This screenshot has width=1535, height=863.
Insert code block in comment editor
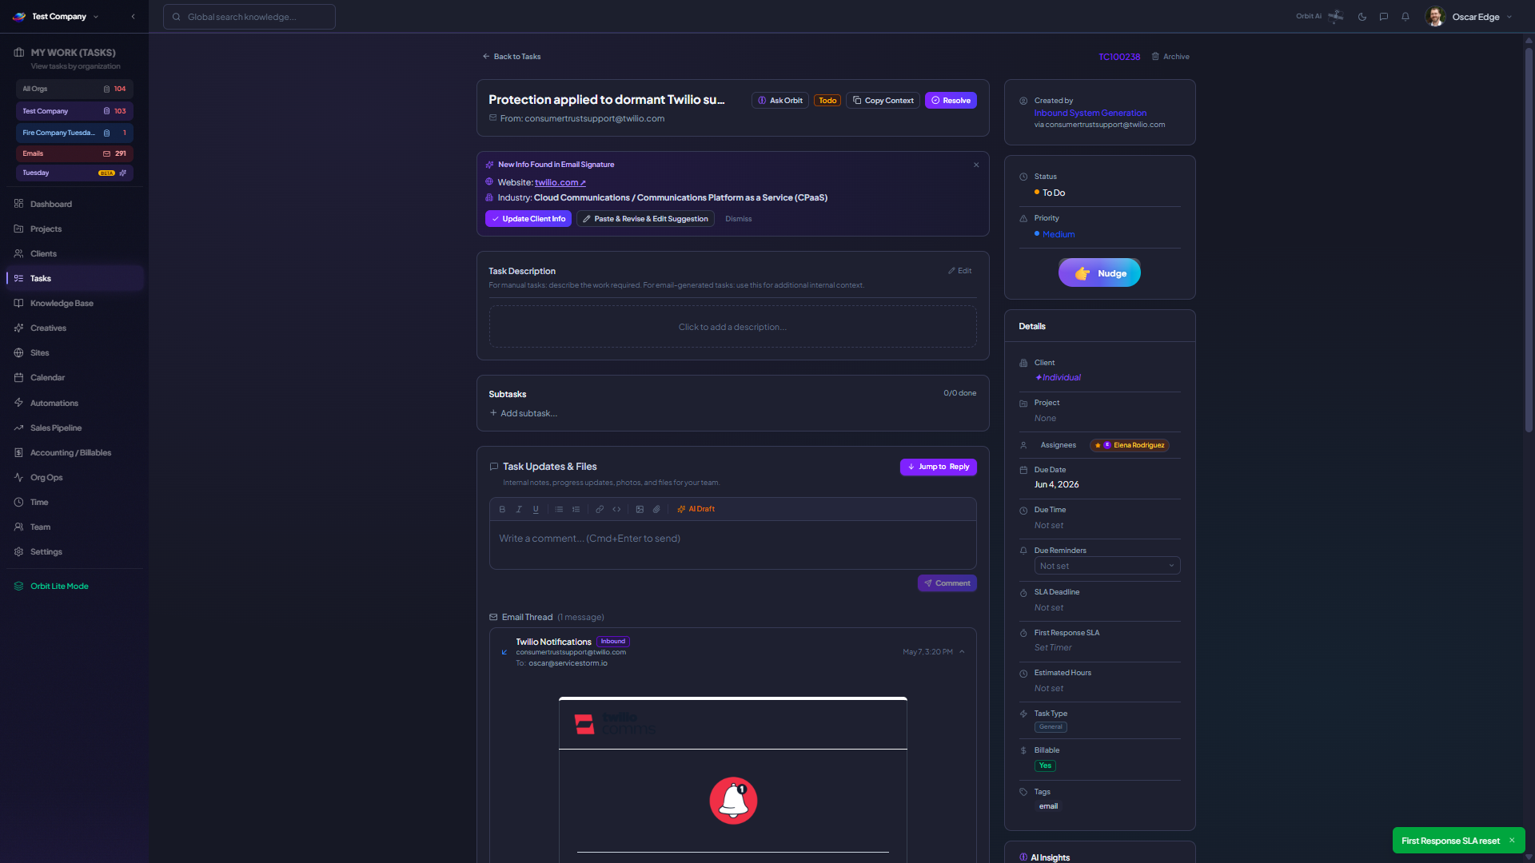(x=616, y=509)
